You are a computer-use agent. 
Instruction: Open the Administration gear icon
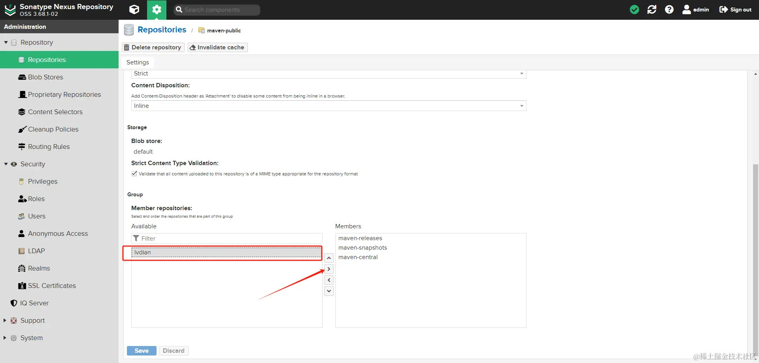157,9
